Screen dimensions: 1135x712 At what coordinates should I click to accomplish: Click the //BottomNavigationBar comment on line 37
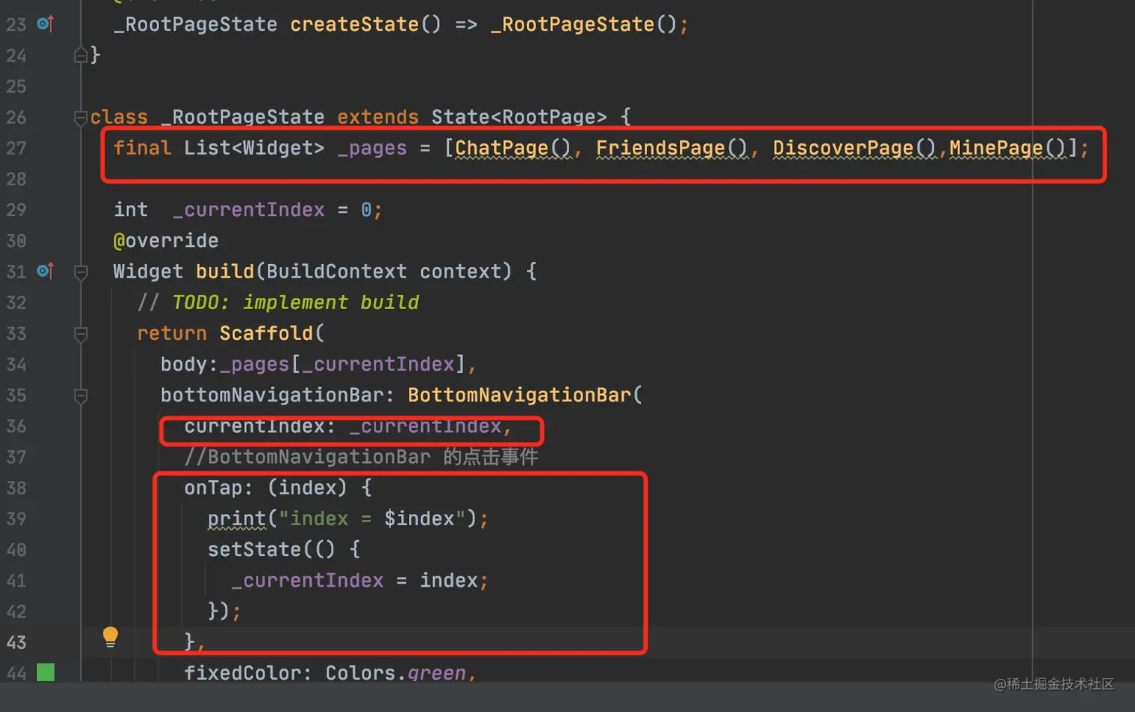361,456
